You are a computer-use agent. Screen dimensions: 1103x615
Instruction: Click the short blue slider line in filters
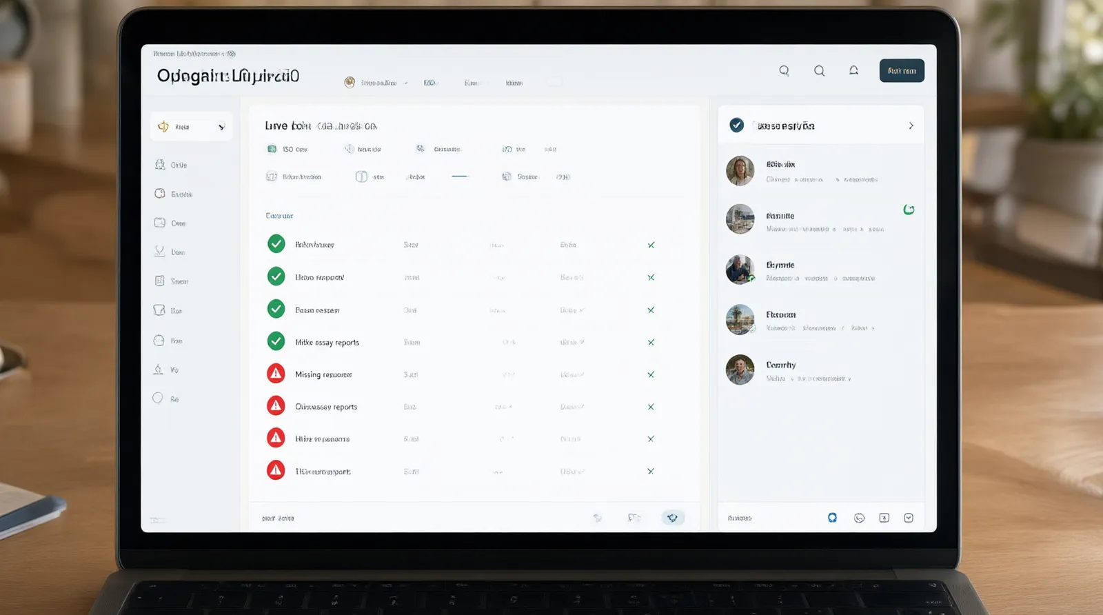pos(460,177)
